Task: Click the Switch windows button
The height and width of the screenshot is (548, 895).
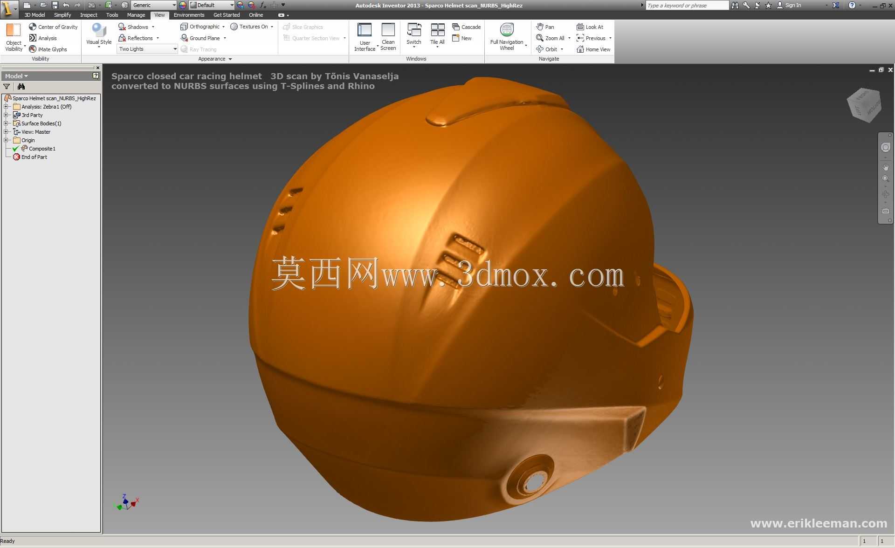Action: [x=413, y=35]
